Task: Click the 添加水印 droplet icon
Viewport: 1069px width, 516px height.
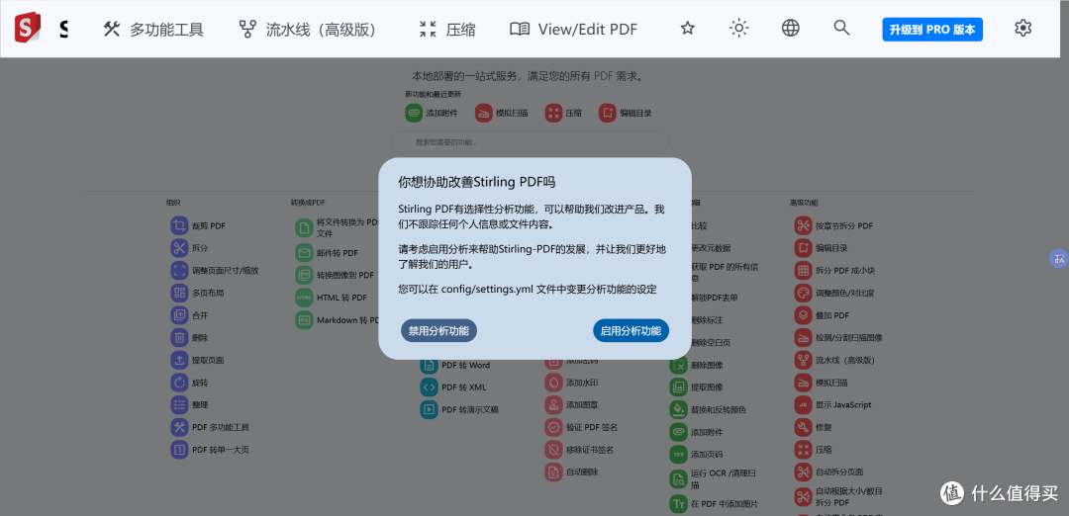Action: point(553,383)
